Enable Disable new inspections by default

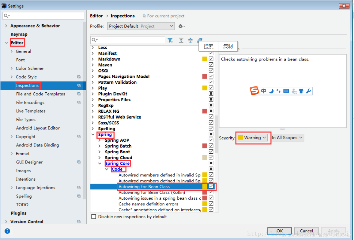pos(94,217)
